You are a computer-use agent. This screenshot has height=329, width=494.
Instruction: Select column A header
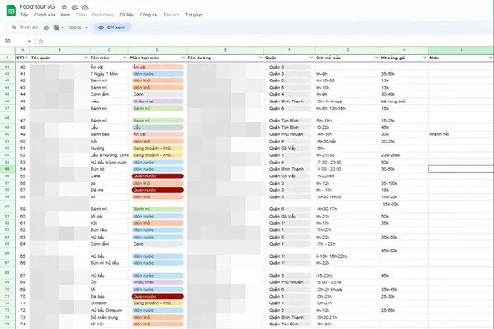tap(23, 50)
